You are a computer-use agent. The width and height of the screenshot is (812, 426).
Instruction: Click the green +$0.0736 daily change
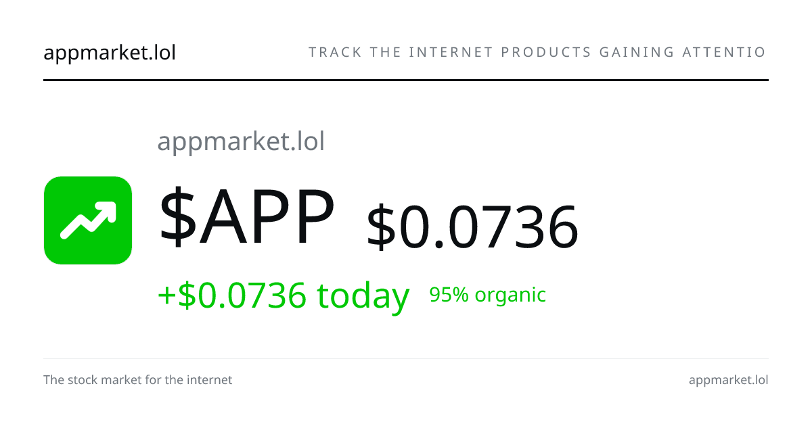(x=232, y=295)
